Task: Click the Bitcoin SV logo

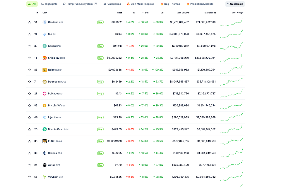Action: click(x=44, y=106)
